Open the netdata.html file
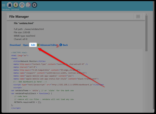 (x=26, y=45)
